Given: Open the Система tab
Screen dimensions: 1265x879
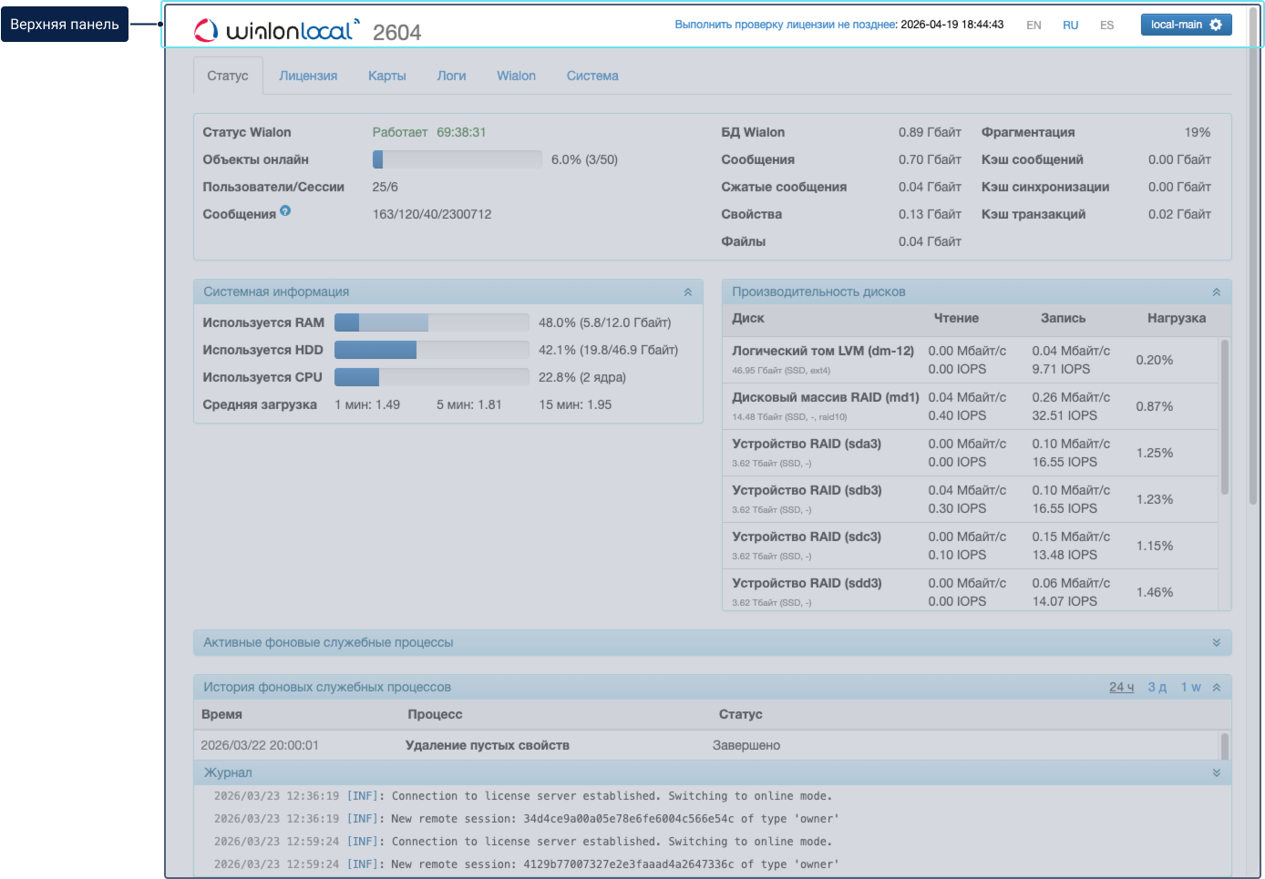Looking at the screenshot, I should [592, 76].
